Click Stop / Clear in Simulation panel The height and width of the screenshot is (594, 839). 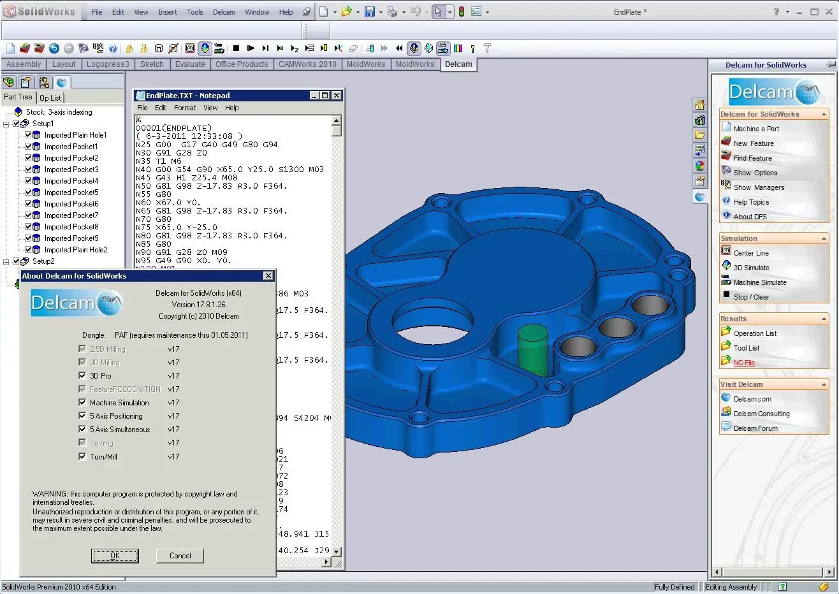click(x=751, y=297)
